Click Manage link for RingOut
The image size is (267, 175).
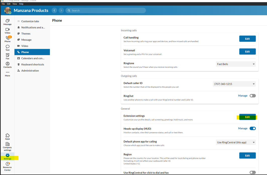click(x=243, y=96)
